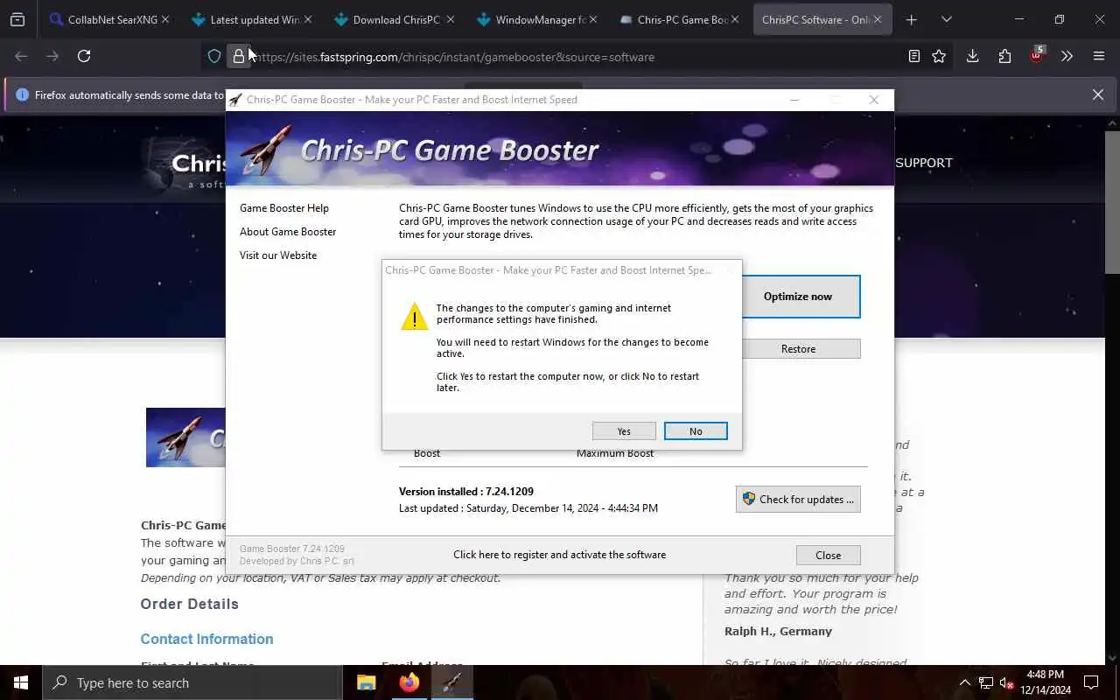Click Firefox icon in taskbar

coord(409,682)
